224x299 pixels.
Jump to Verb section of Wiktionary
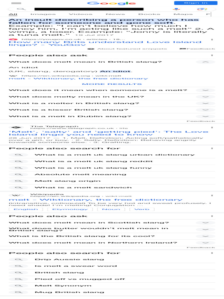tap(142, 209)
